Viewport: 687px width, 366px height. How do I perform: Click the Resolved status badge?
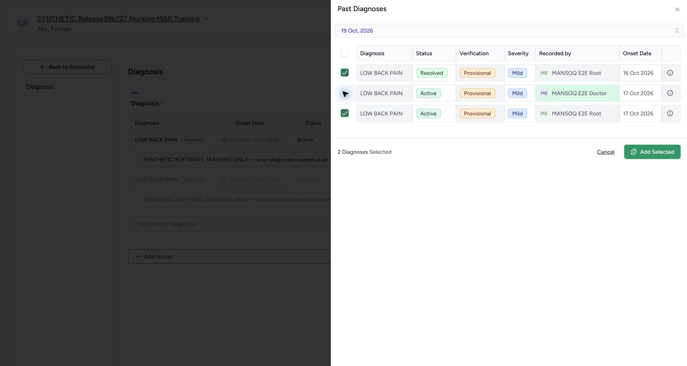point(432,73)
